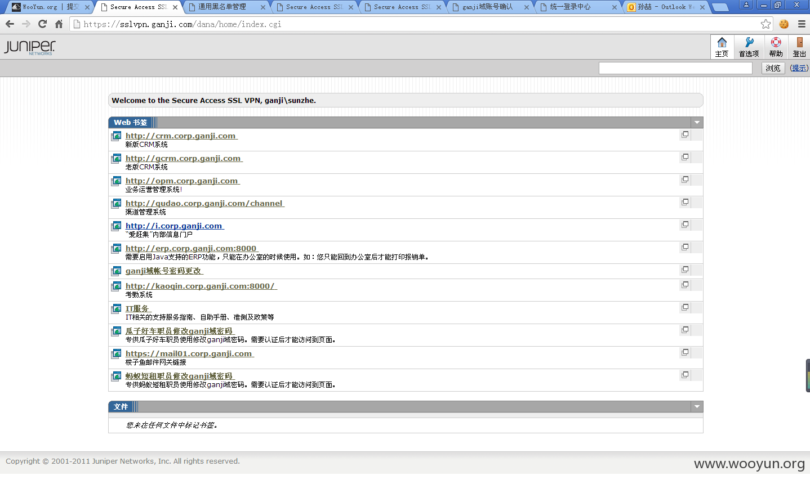Open 蚂蚁短租职员修改ganji域密码 link

click(x=180, y=376)
